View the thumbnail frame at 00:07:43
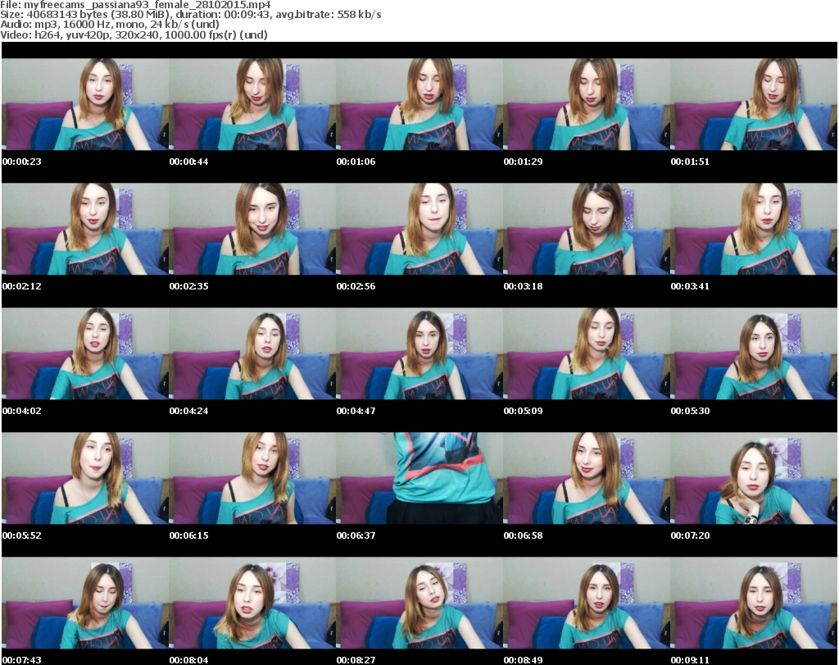 (85, 603)
